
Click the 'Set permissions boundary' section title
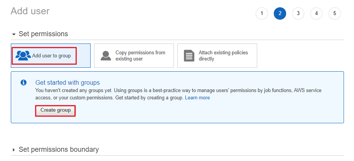(x=59, y=149)
